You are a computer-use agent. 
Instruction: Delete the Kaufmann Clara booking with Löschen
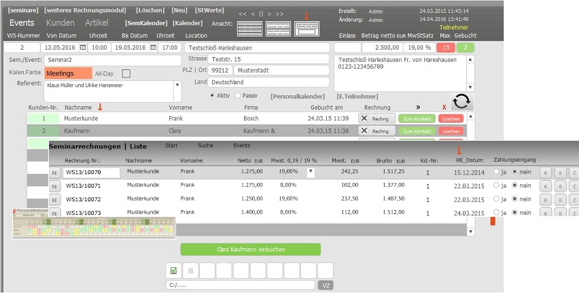(451, 131)
